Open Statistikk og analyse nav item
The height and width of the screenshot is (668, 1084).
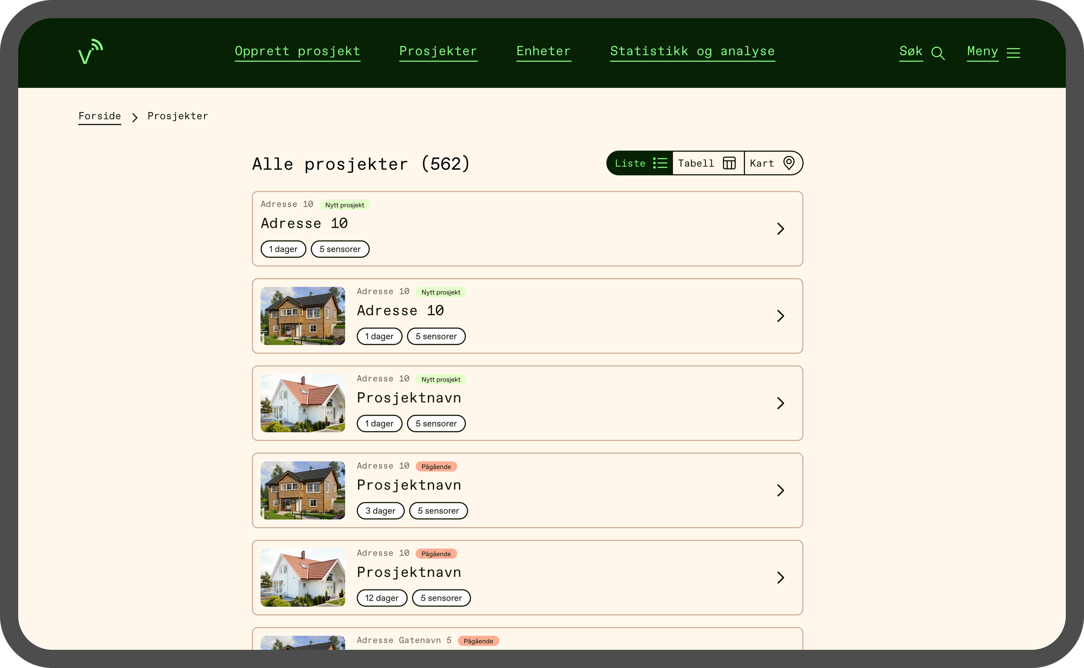692,52
